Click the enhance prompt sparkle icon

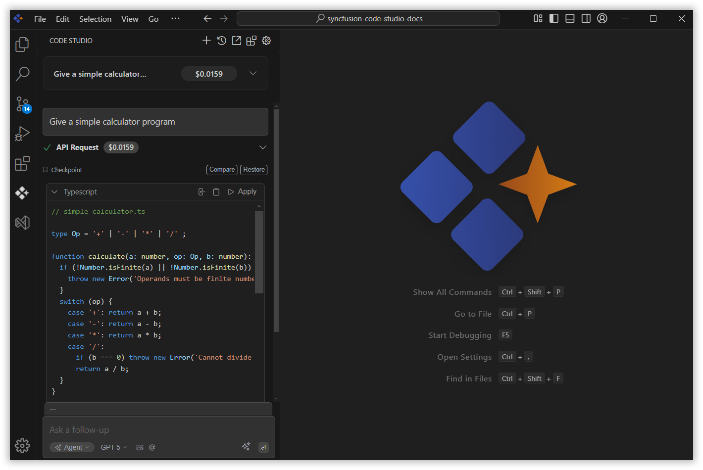coord(246,447)
